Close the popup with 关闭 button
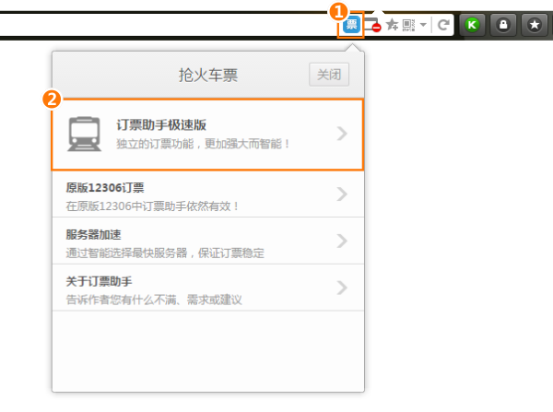Viewport: 553px width, 412px height. pyautogui.click(x=329, y=75)
